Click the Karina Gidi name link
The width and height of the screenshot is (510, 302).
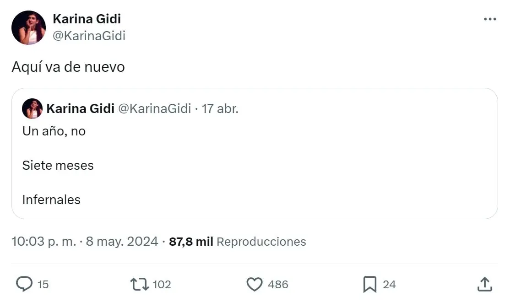[87, 19]
